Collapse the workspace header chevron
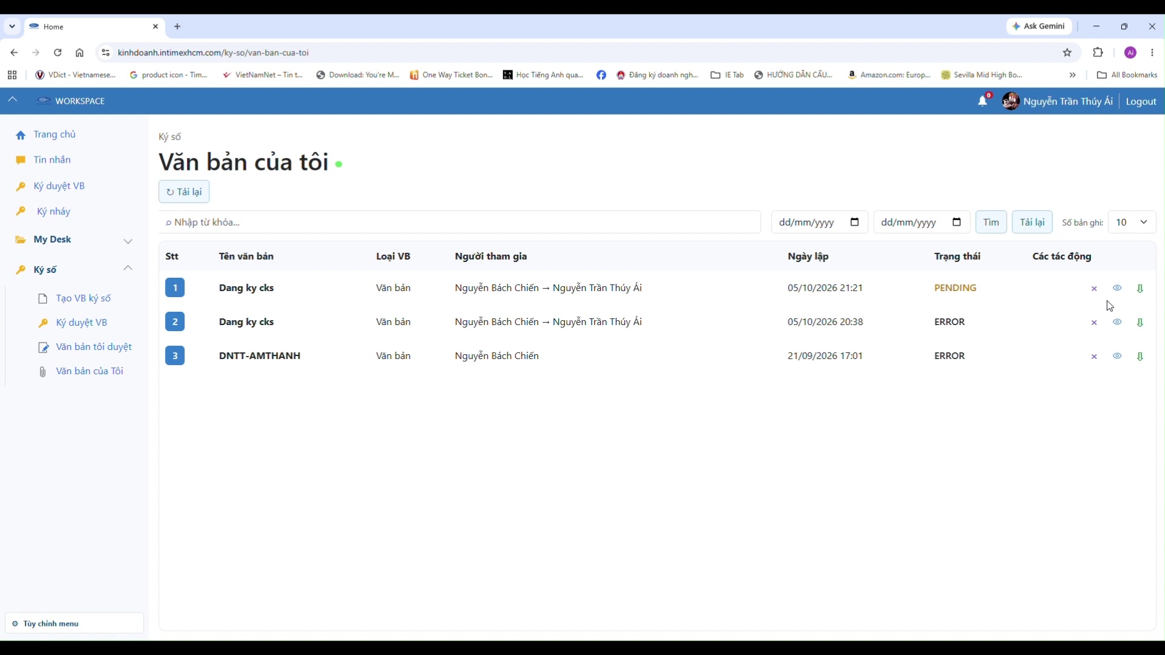The image size is (1165, 655). coord(13,100)
